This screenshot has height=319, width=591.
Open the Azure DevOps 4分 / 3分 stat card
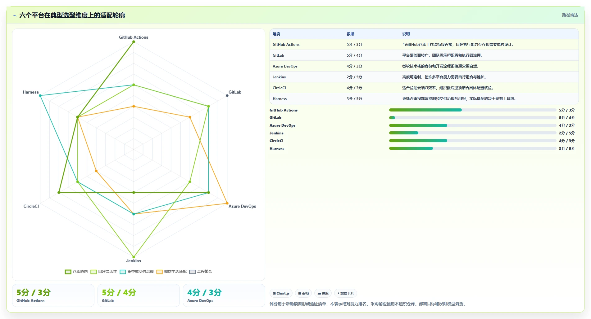[x=224, y=295]
